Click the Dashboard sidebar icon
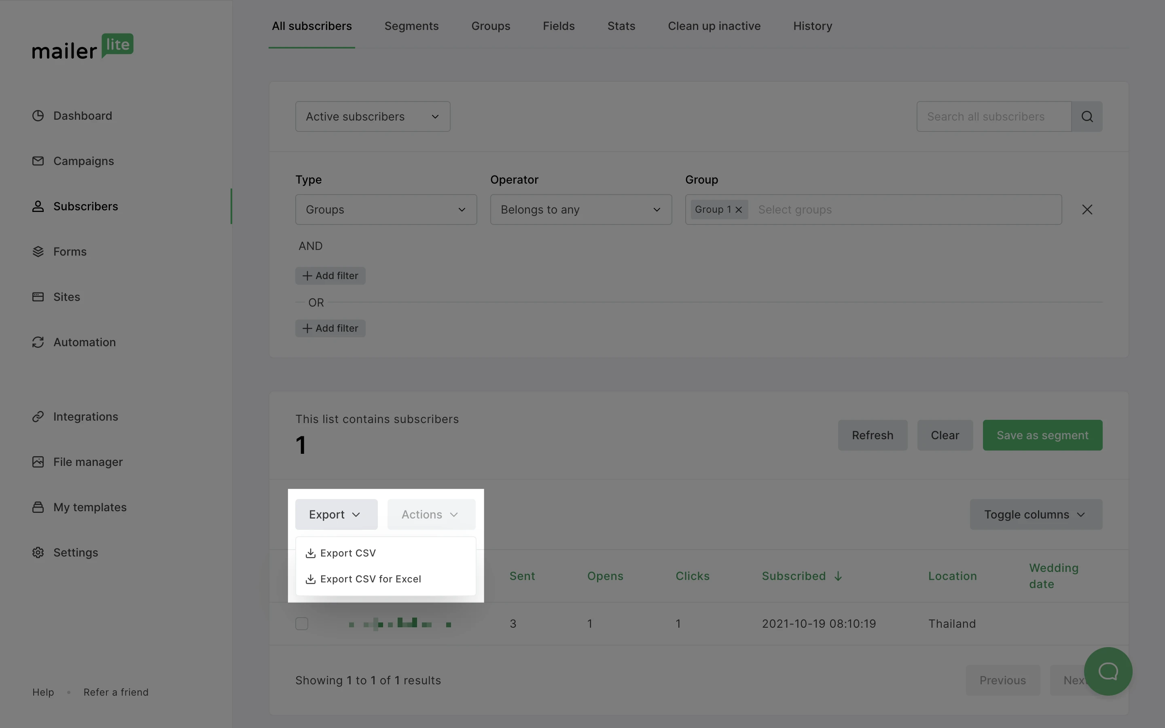The height and width of the screenshot is (728, 1165). click(x=38, y=116)
